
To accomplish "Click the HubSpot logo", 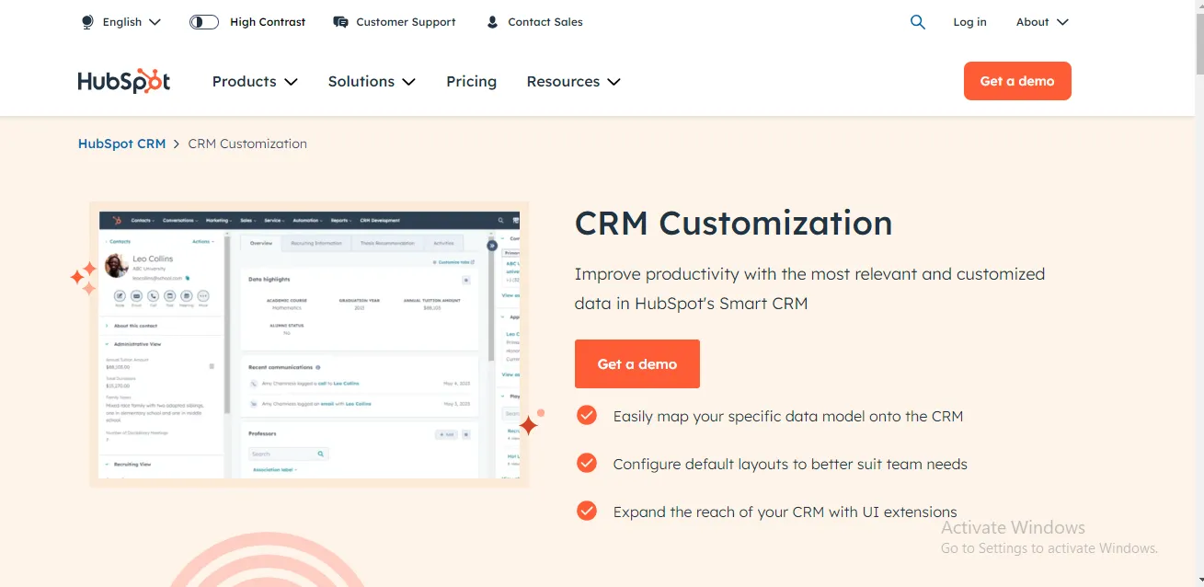I will (x=124, y=81).
